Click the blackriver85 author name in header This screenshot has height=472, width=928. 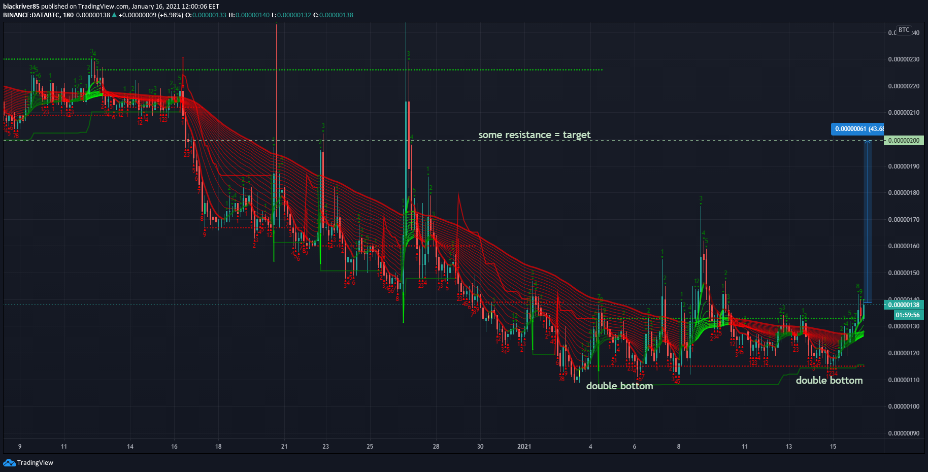[21, 7]
